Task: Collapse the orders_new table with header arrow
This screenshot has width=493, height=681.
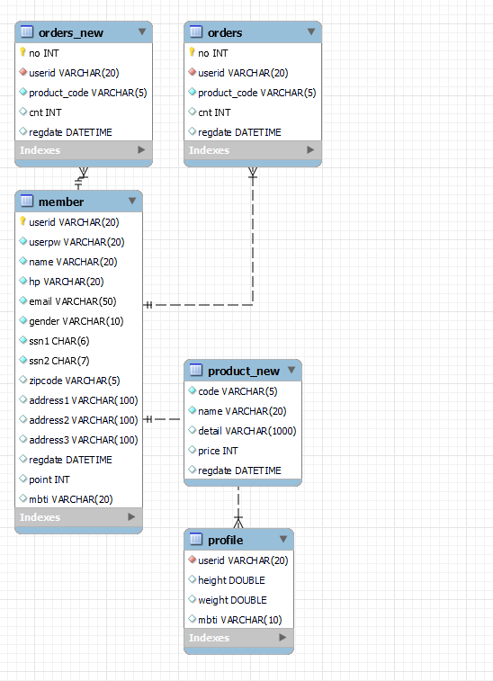Action: click(x=142, y=31)
